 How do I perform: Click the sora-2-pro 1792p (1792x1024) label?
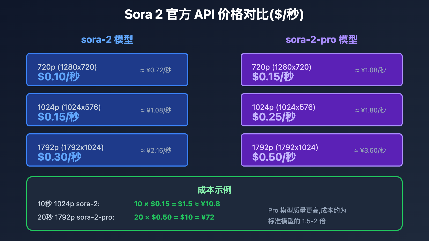(285, 147)
